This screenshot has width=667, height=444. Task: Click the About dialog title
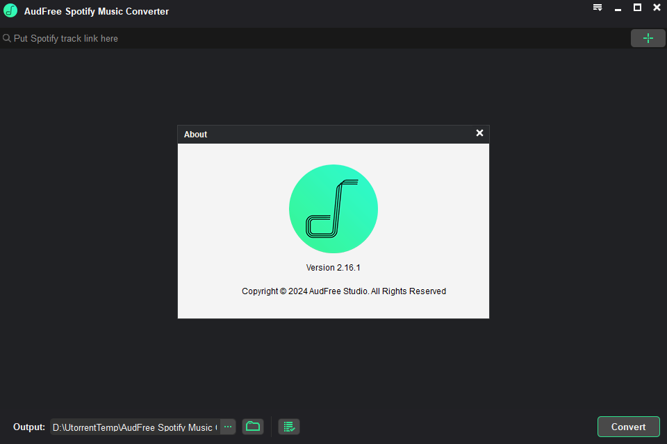click(x=195, y=135)
